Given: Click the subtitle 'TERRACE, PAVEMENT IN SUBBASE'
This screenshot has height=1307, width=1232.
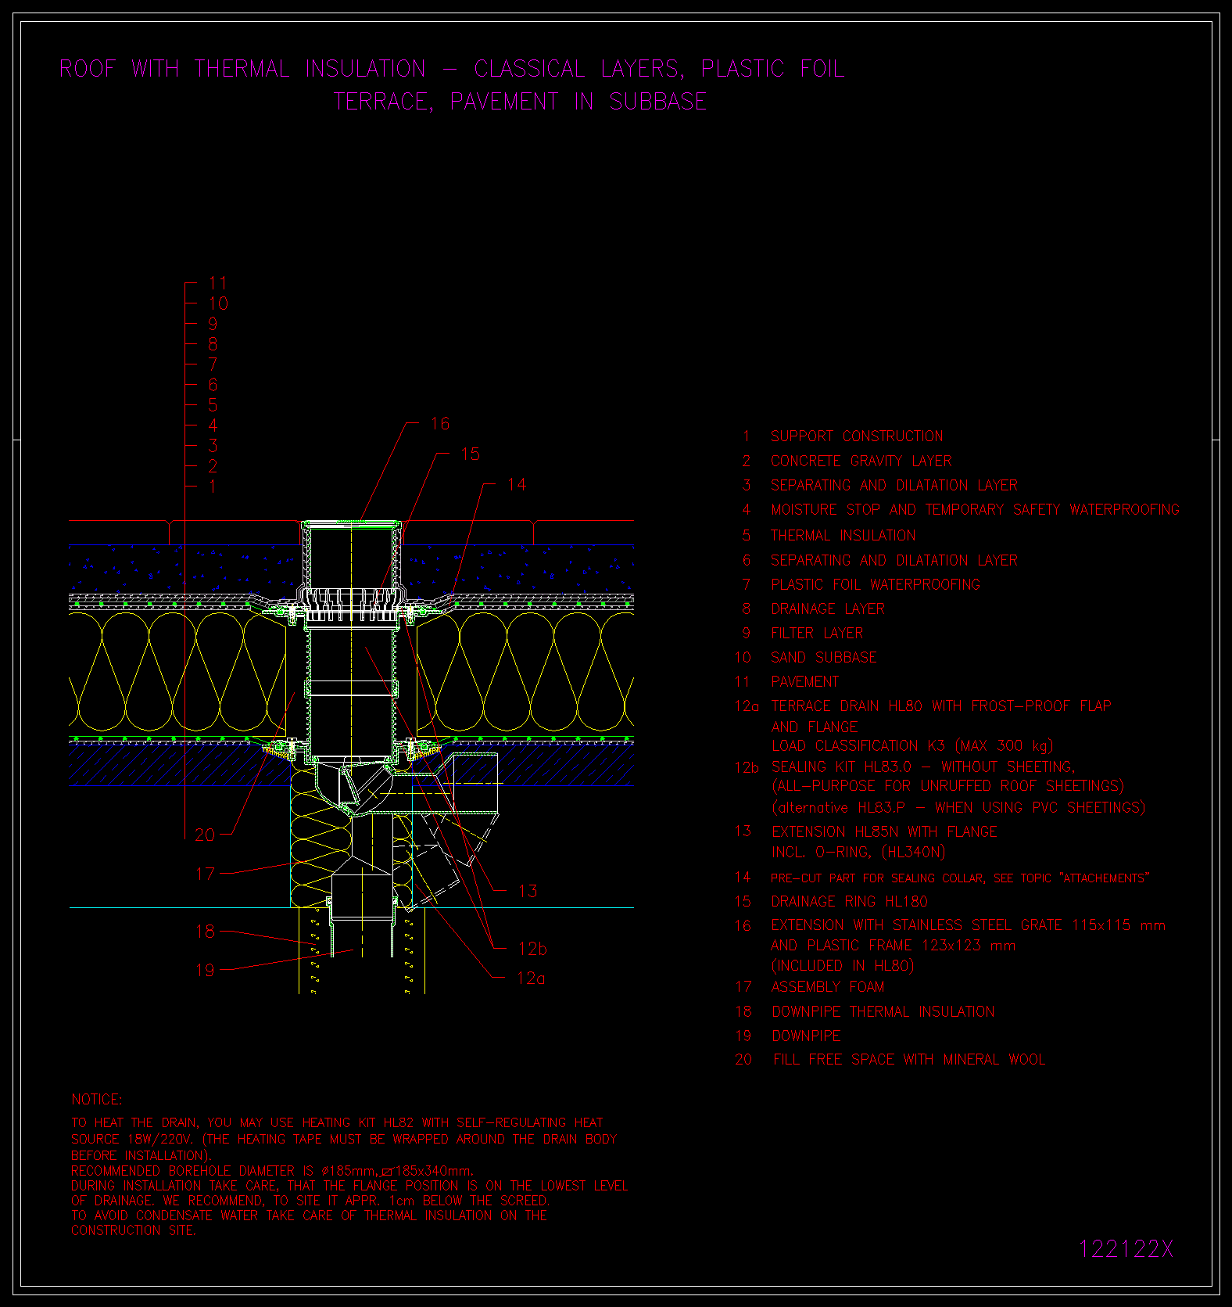Looking at the screenshot, I should click(x=521, y=102).
